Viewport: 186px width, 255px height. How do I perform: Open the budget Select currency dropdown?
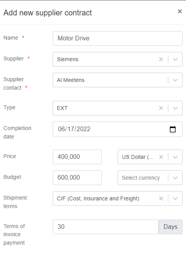tap(150, 178)
